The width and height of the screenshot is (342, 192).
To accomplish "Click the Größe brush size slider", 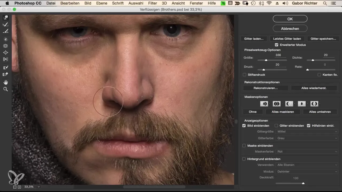I will click(272, 60).
